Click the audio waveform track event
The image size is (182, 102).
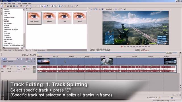click(x=107, y=69)
